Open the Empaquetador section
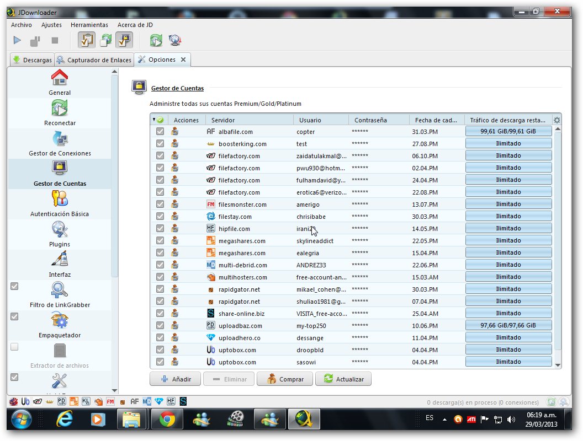 click(60, 326)
